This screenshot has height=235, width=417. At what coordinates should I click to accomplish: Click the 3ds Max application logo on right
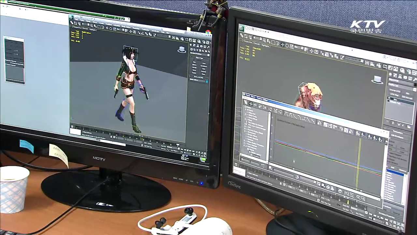242,29
